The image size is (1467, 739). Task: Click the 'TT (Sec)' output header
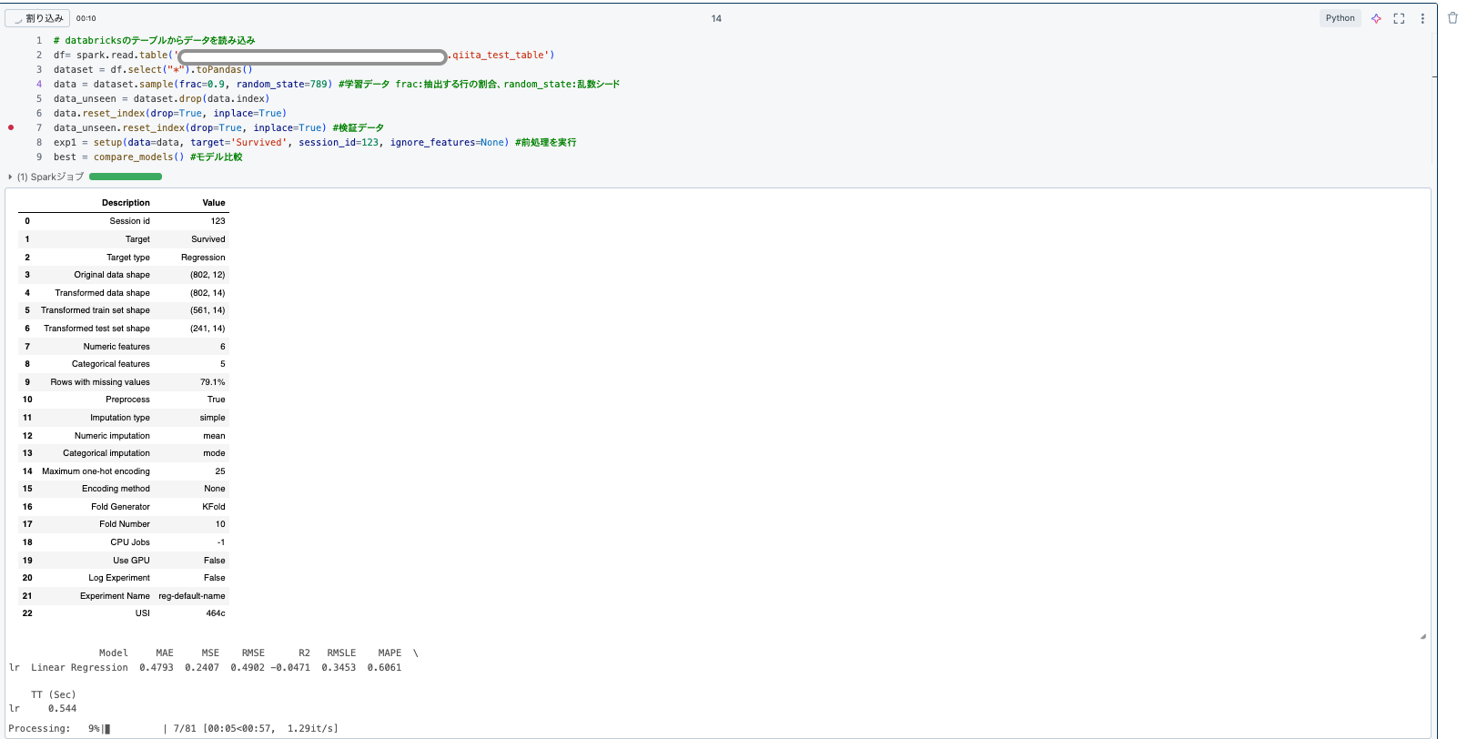[54, 694]
